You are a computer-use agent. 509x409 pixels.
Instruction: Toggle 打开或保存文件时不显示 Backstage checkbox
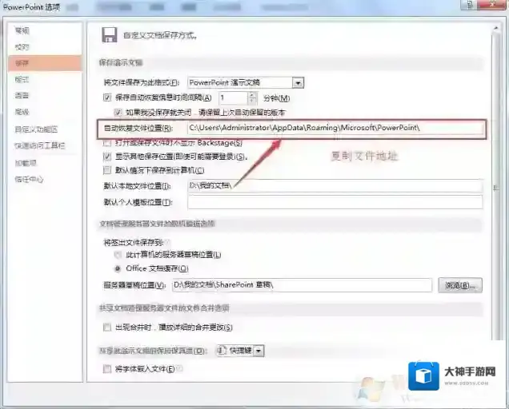tap(108, 142)
